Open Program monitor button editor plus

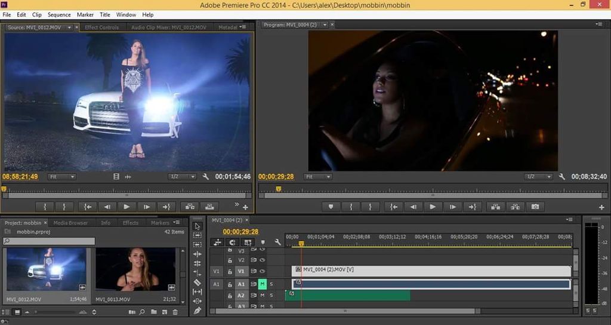(601, 207)
